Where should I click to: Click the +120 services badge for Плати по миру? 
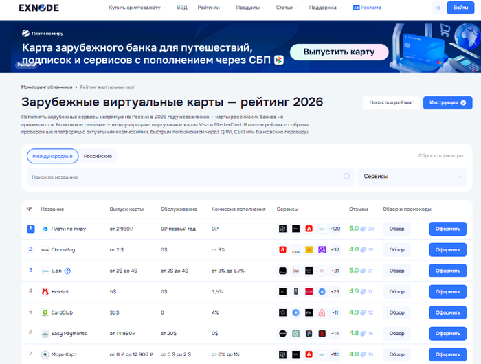(x=335, y=229)
